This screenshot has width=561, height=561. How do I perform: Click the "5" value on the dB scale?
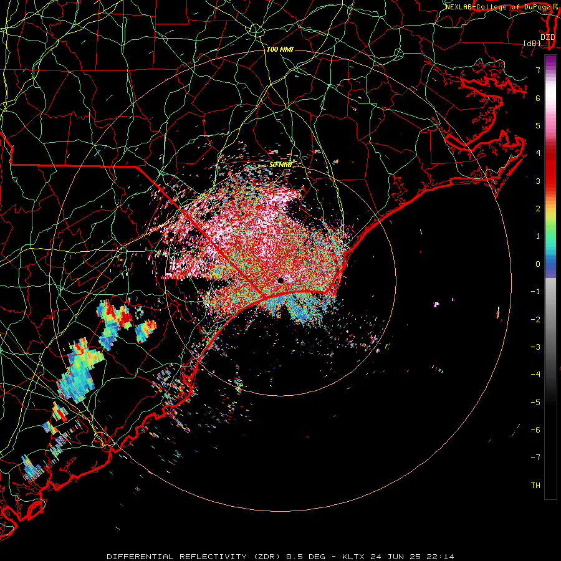click(x=538, y=125)
